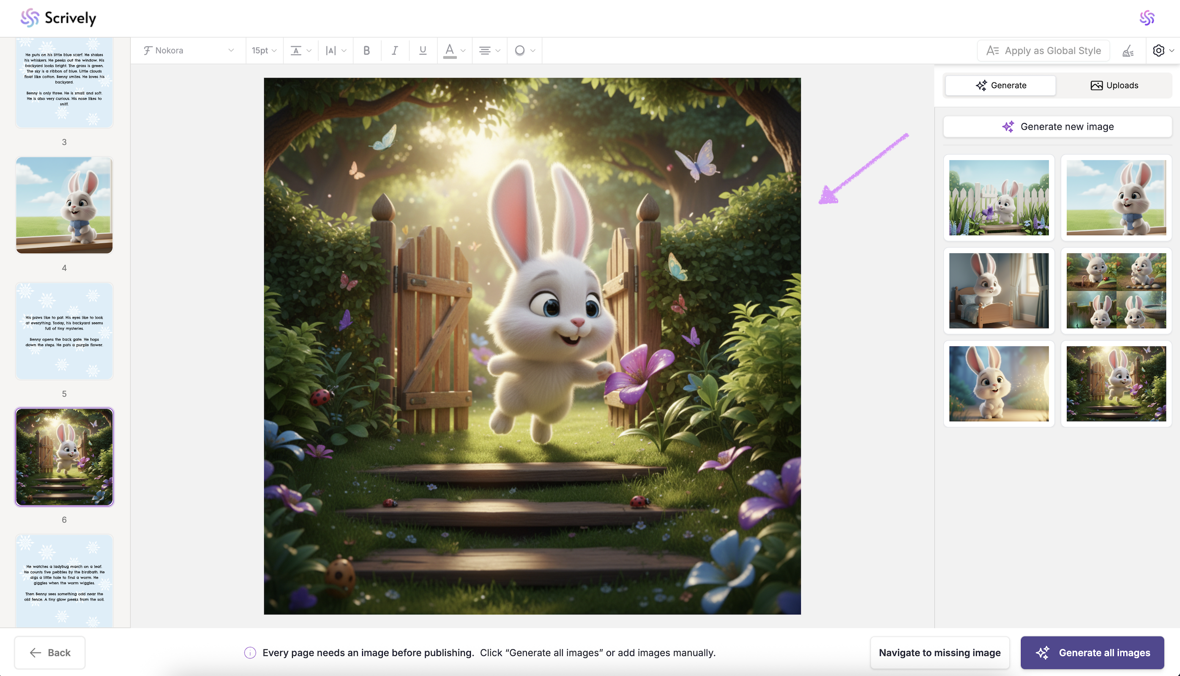Click the line height spacing icon
This screenshot has height=676, width=1180.
[x=296, y=51]
